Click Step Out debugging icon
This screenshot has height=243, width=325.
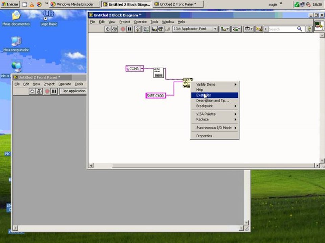click(168, 29)
